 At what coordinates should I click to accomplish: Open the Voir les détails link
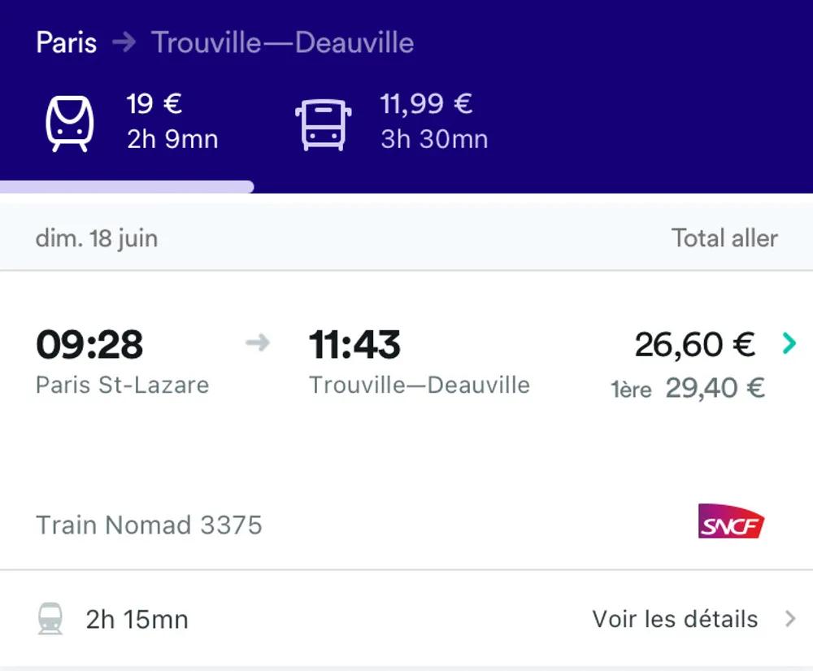(675, 619)
